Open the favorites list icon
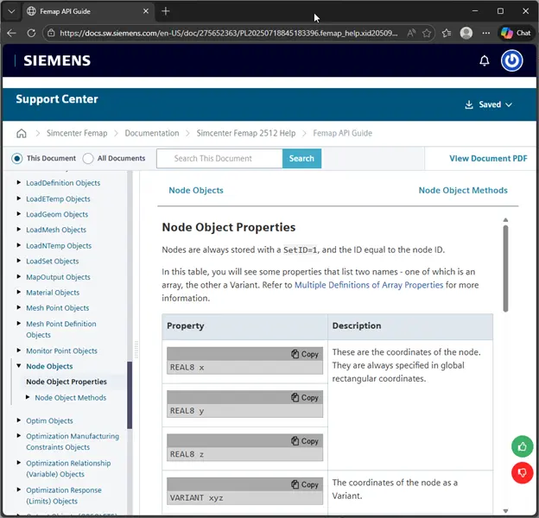 pos(447,33)
